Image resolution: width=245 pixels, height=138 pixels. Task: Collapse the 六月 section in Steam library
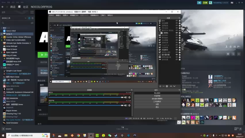point(2,68)
